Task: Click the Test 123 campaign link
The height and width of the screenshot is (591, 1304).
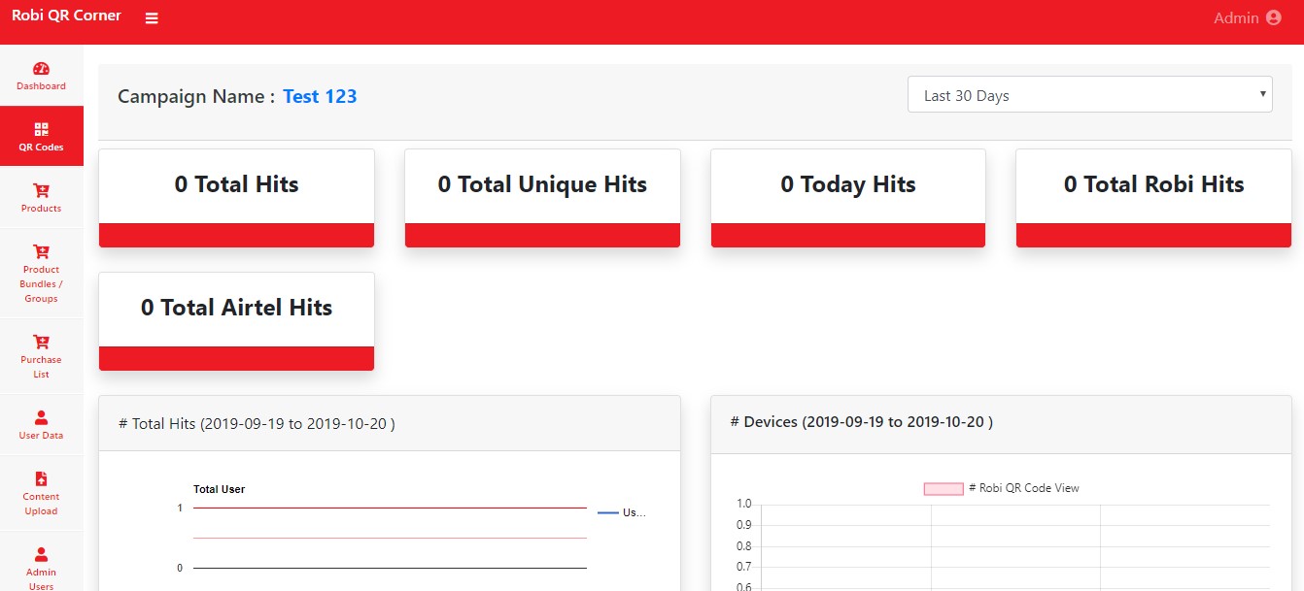Action: (320, 96)
